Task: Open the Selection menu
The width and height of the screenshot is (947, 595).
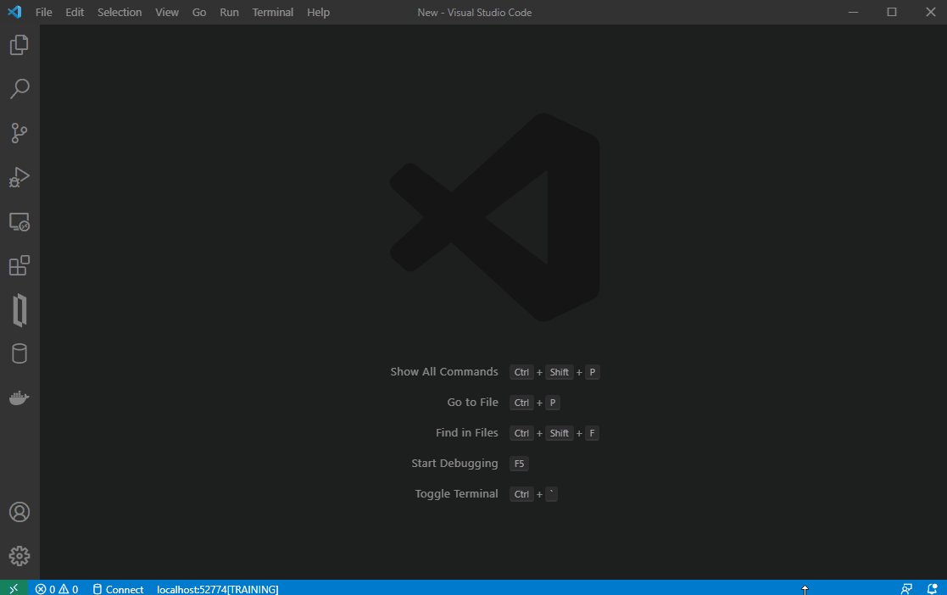Action: click(x=120, y=13)
